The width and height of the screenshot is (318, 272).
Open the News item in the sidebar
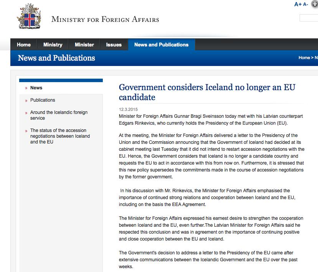[36, 88]
